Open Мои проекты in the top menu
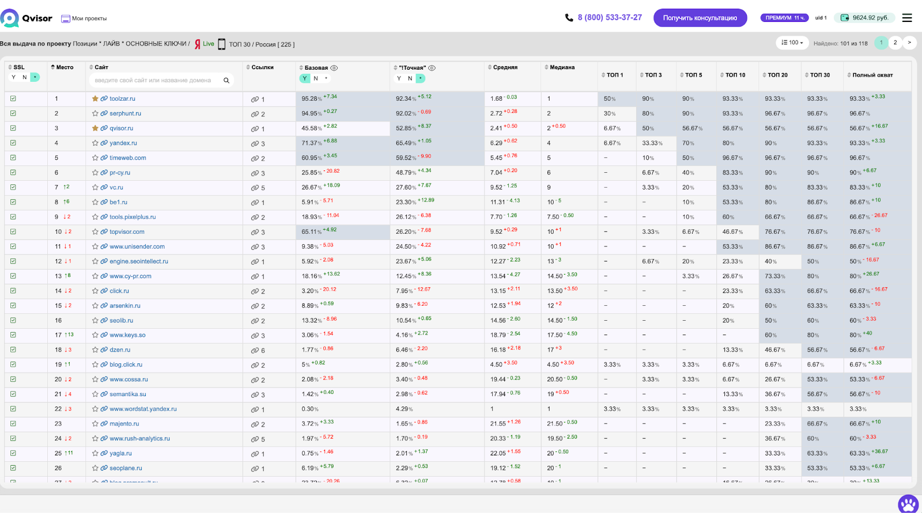 coord(84,18)
